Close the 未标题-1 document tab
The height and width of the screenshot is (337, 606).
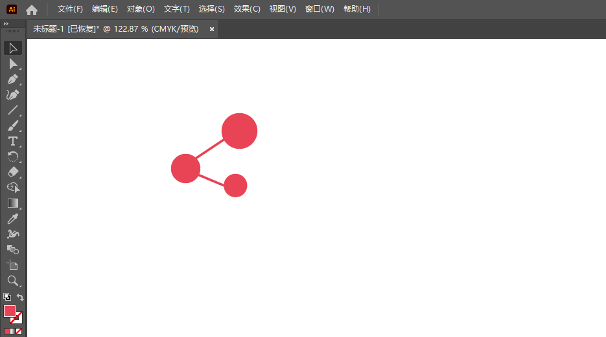coord(212,29)
